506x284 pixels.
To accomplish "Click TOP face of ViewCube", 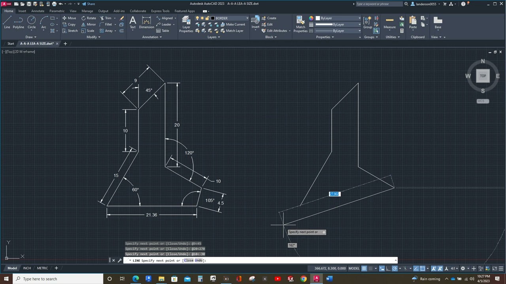I will (483, 76).
